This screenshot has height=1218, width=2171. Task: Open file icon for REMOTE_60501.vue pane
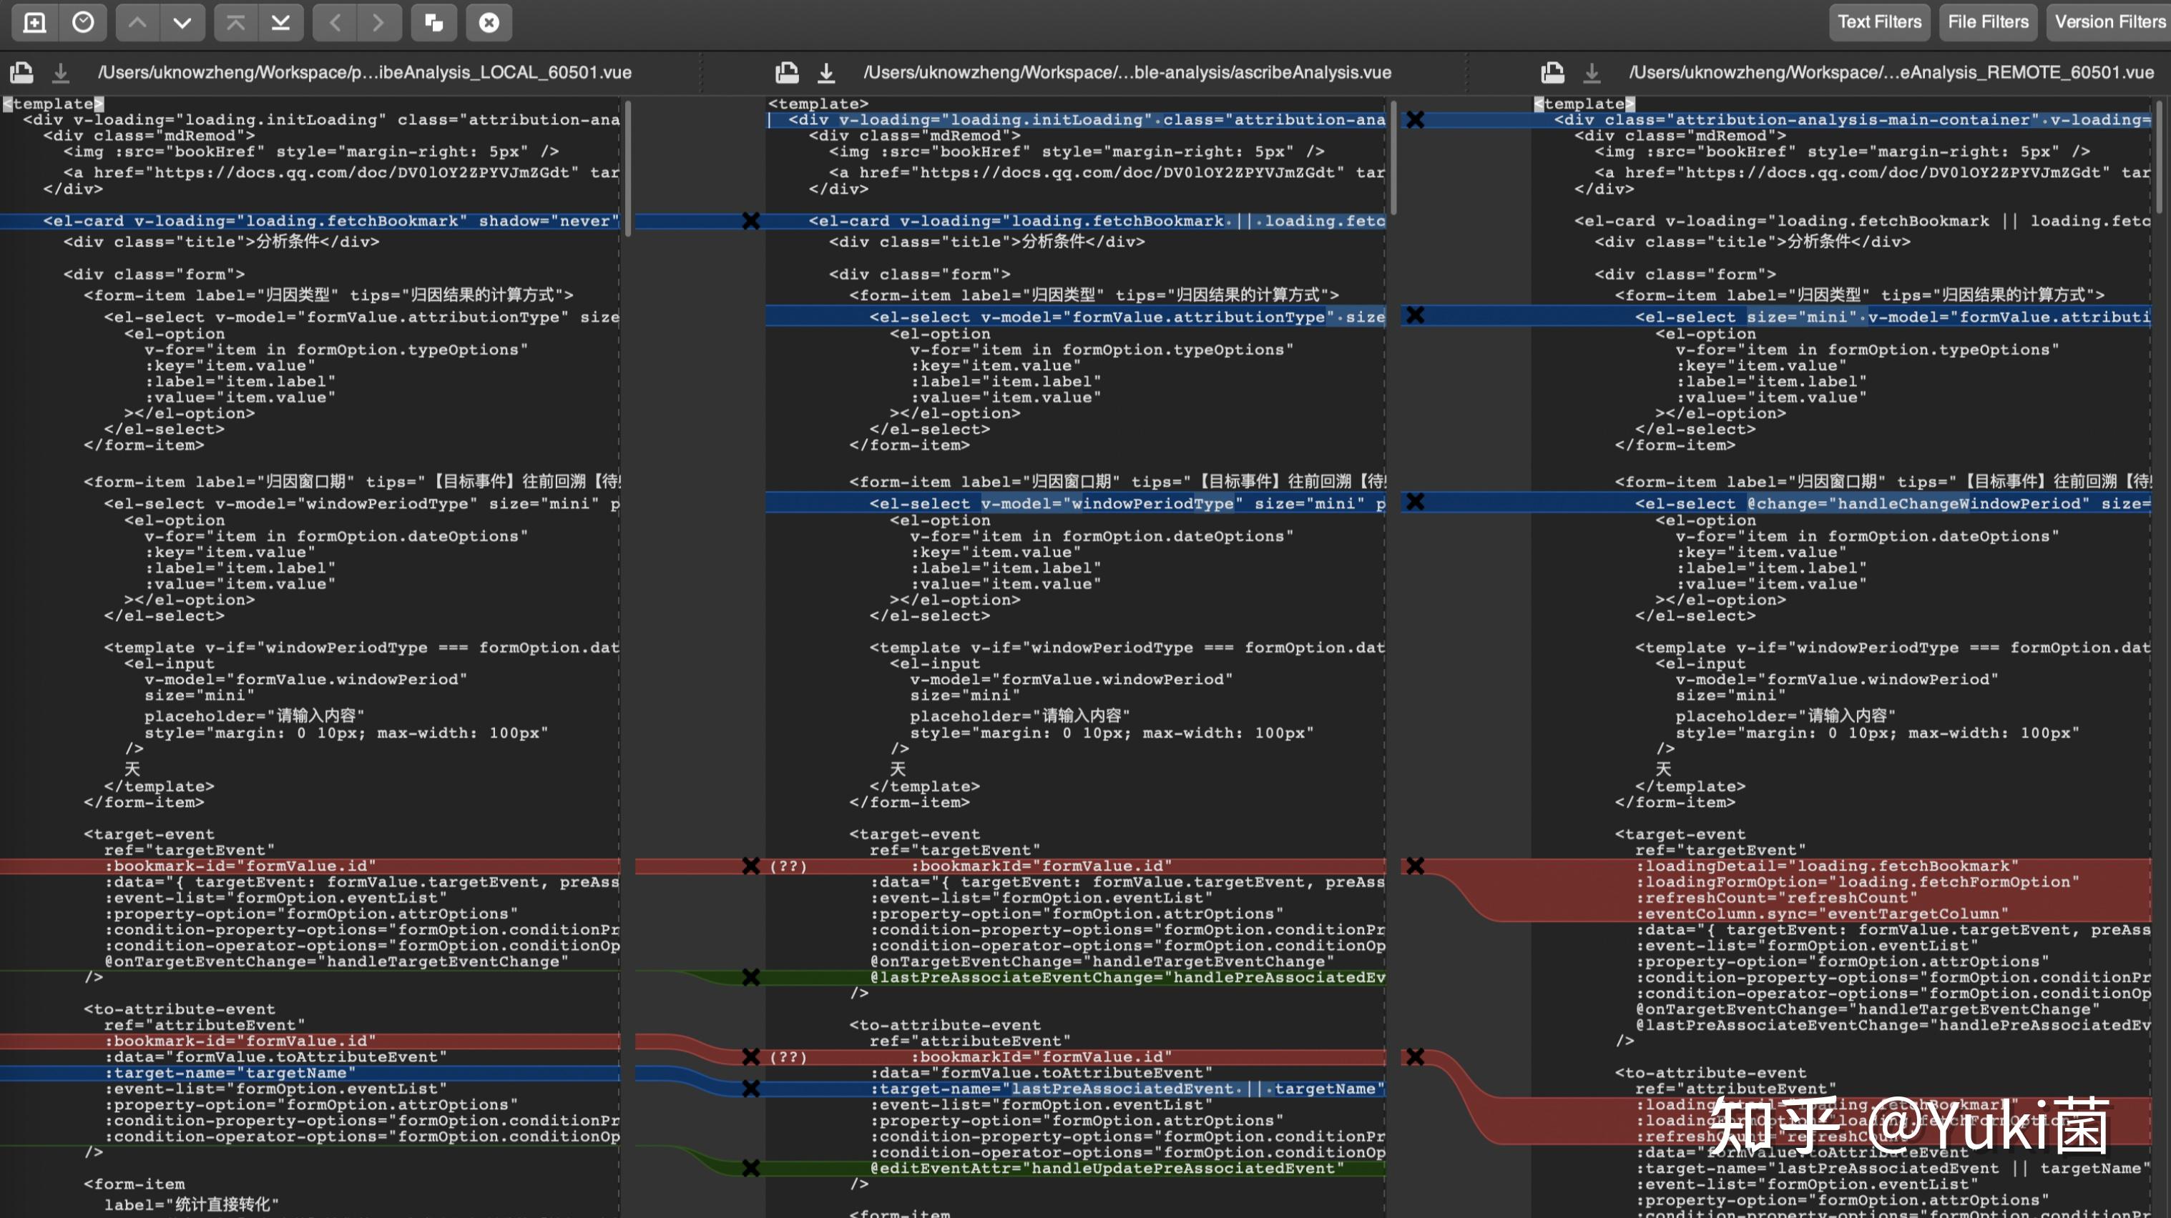1552,74
